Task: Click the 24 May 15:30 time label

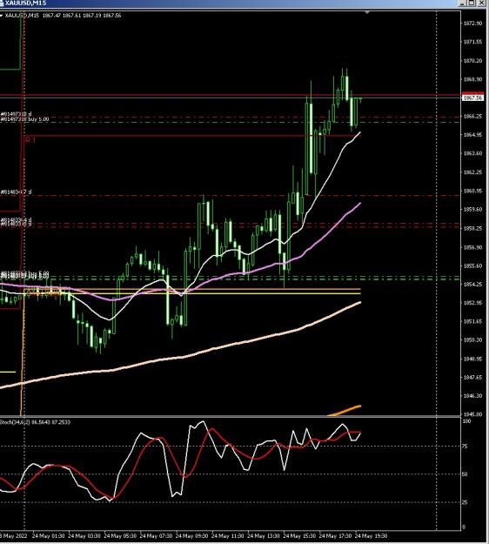Action: 299,536
